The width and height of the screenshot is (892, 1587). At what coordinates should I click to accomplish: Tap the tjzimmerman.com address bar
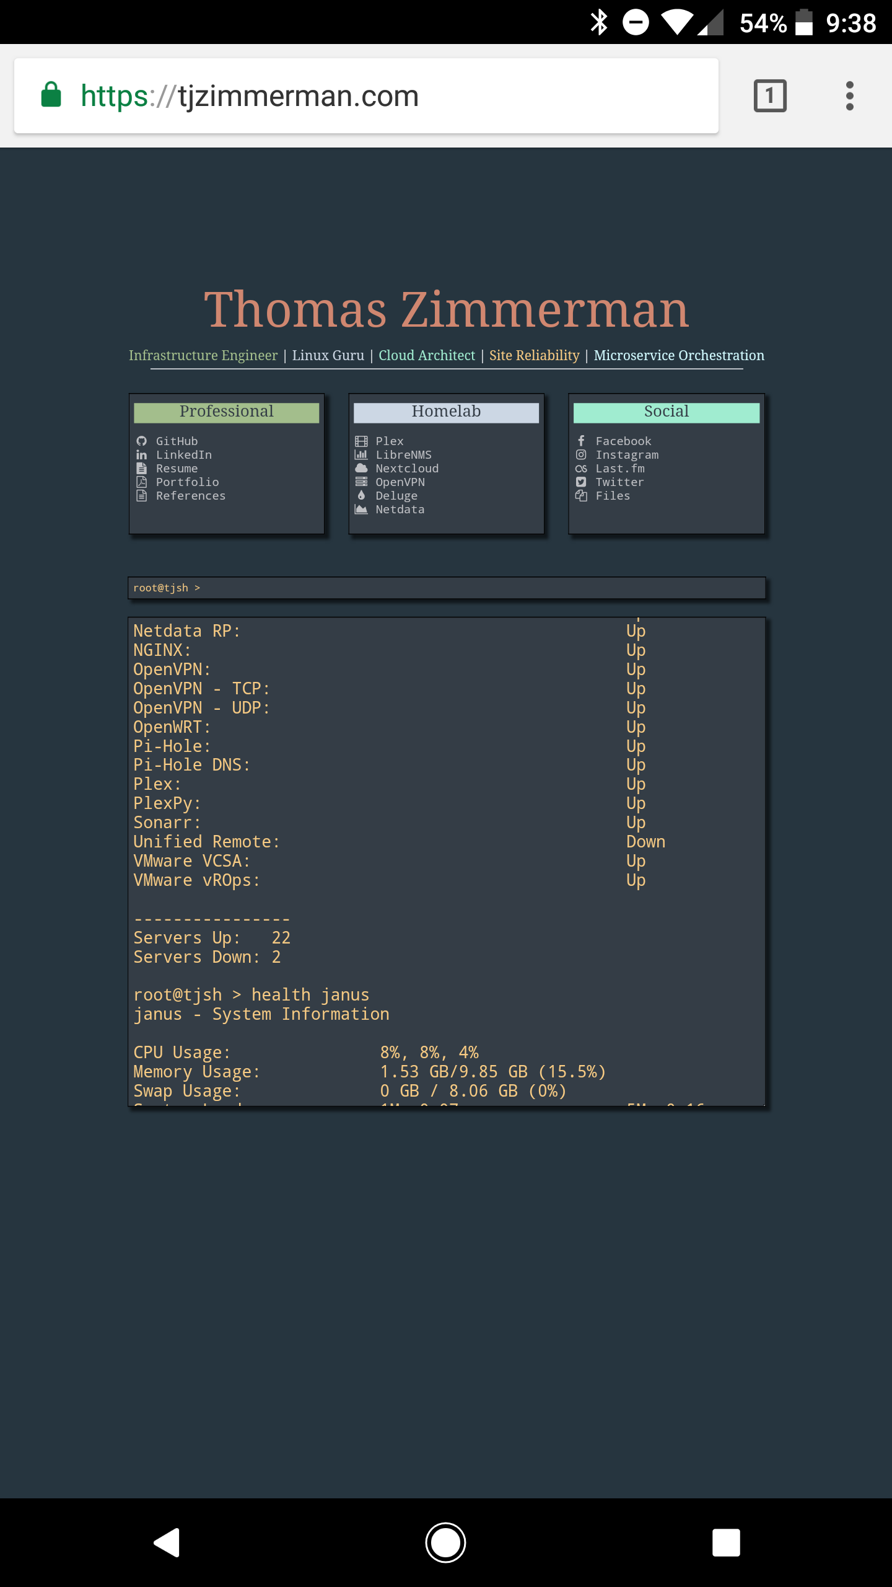pos(366,95)
